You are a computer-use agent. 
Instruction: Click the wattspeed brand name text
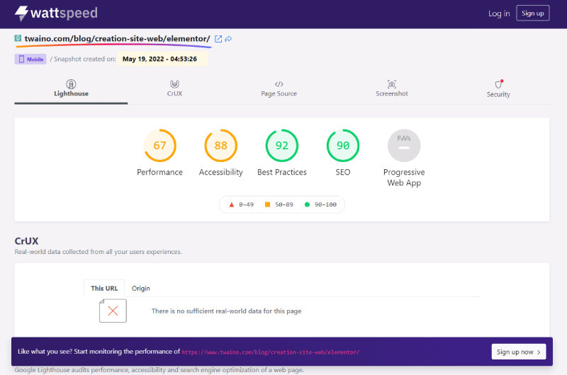coord(64,13)
